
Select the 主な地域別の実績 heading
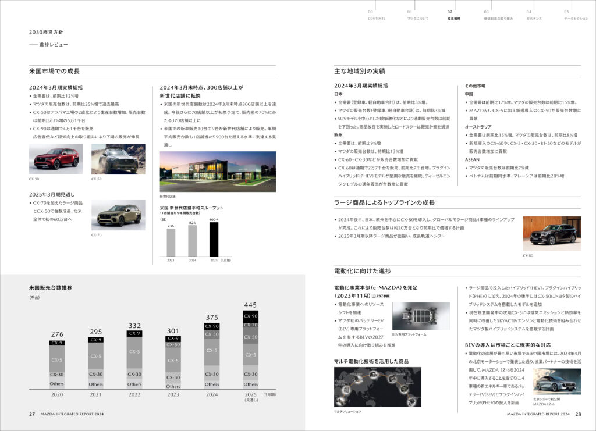pos(360,71)
